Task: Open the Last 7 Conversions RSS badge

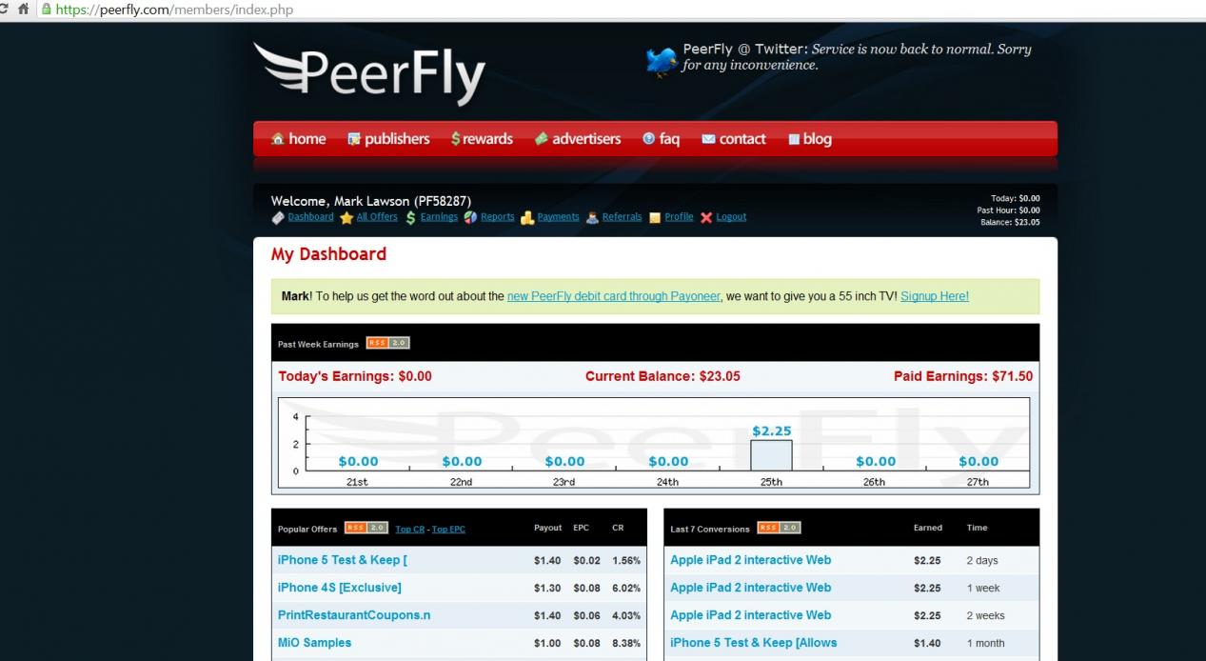Action: tap(779, 528)
